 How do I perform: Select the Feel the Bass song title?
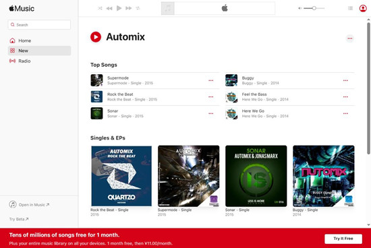(254, 94)
